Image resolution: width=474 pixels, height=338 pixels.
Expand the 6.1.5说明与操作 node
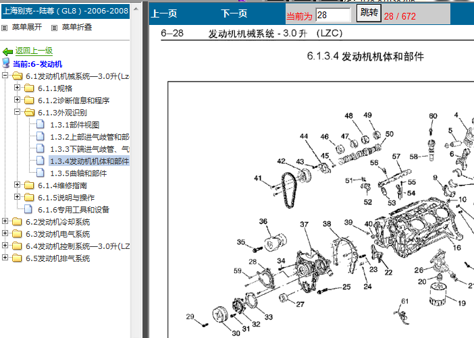tap(18, 196)
